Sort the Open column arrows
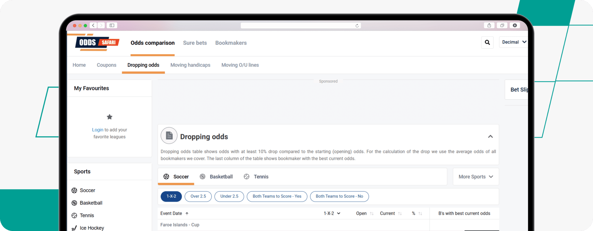Screen dimensions: 593x231 pyautogui.click(x=372, y=214)
